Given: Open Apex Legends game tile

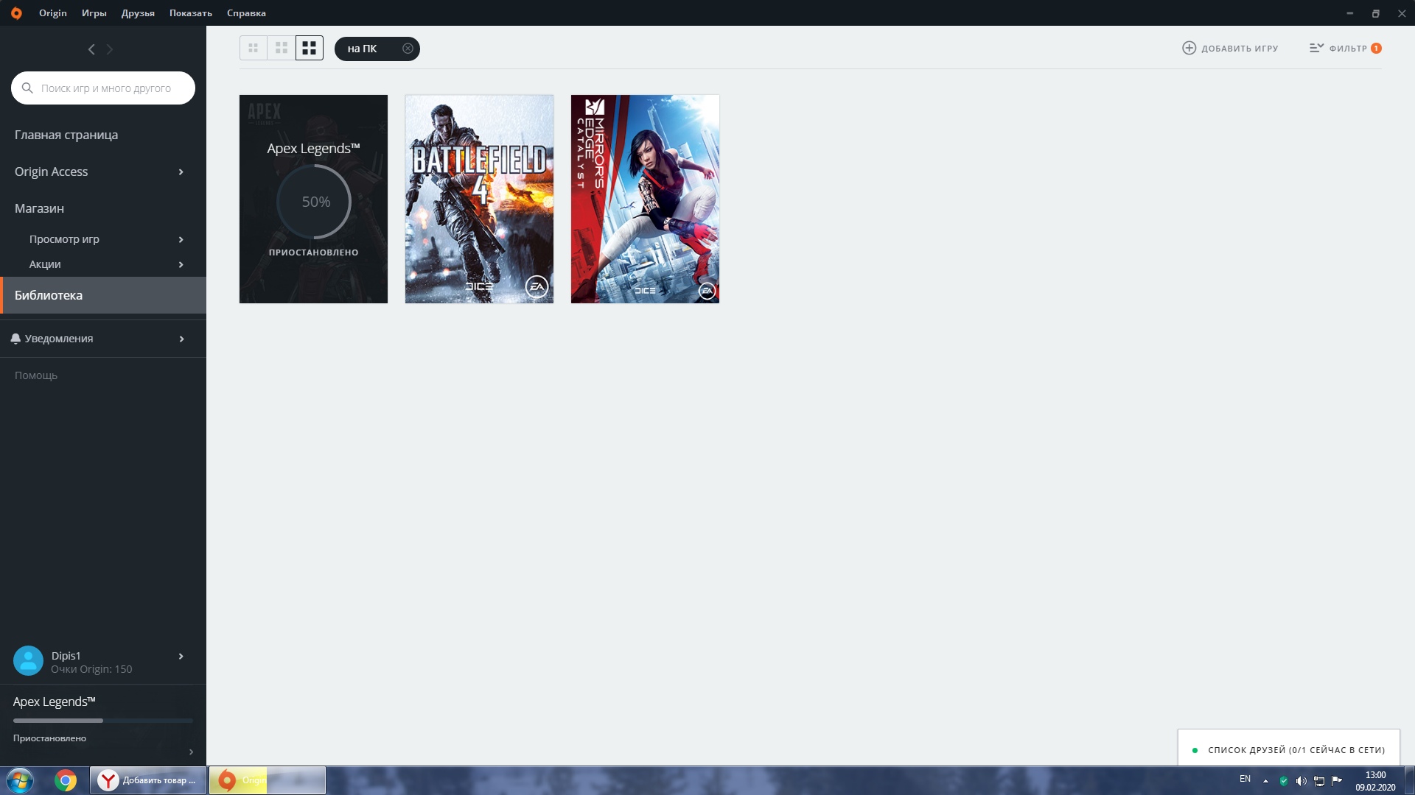Looking at the screenshot, I should 313,199.
